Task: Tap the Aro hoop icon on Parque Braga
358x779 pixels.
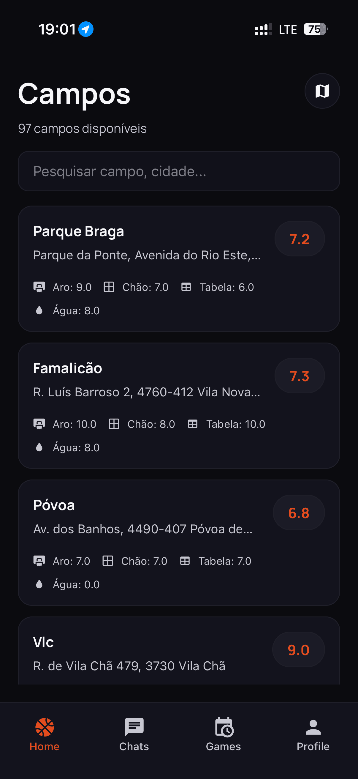Action: pos(39,287)
